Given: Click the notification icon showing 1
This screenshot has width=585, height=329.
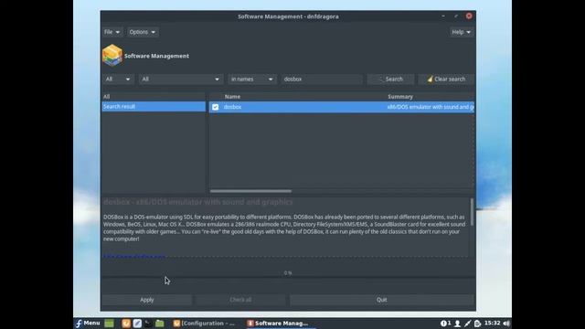Looking at the screenshot, I should pyautogui.click(x=445, y=324).
